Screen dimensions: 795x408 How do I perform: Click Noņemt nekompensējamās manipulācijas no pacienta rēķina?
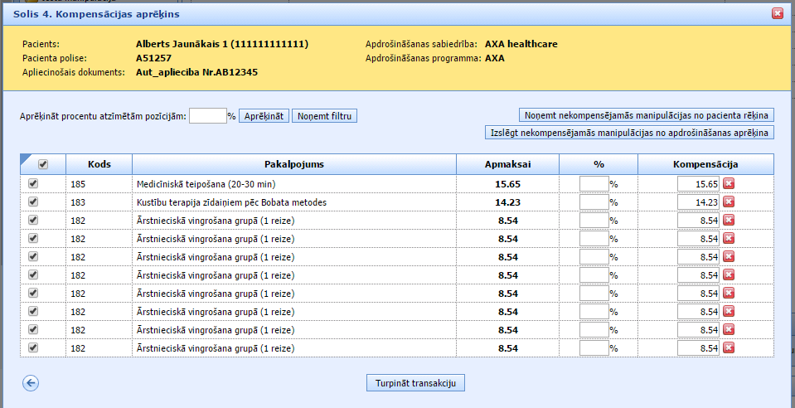(x=646, y=115)
